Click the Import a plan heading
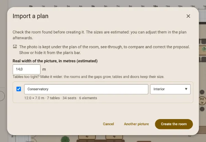Image resolution: width=206 pixels, height=142 pixels. [31, 16]
